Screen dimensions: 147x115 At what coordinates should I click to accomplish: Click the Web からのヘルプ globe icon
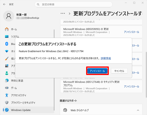pos(65,110)
